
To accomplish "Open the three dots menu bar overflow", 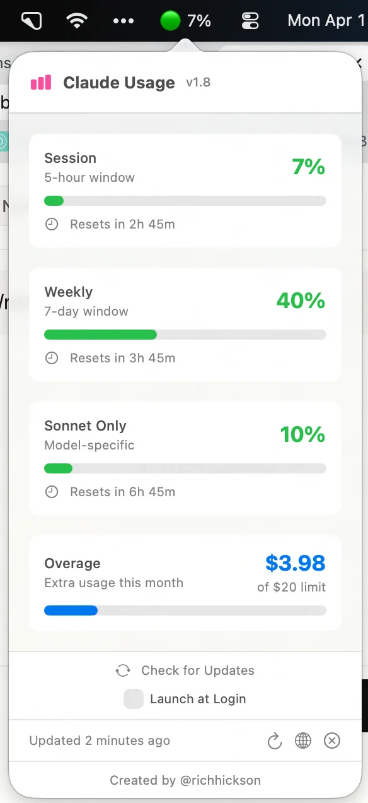I will (x=123, y=21).
